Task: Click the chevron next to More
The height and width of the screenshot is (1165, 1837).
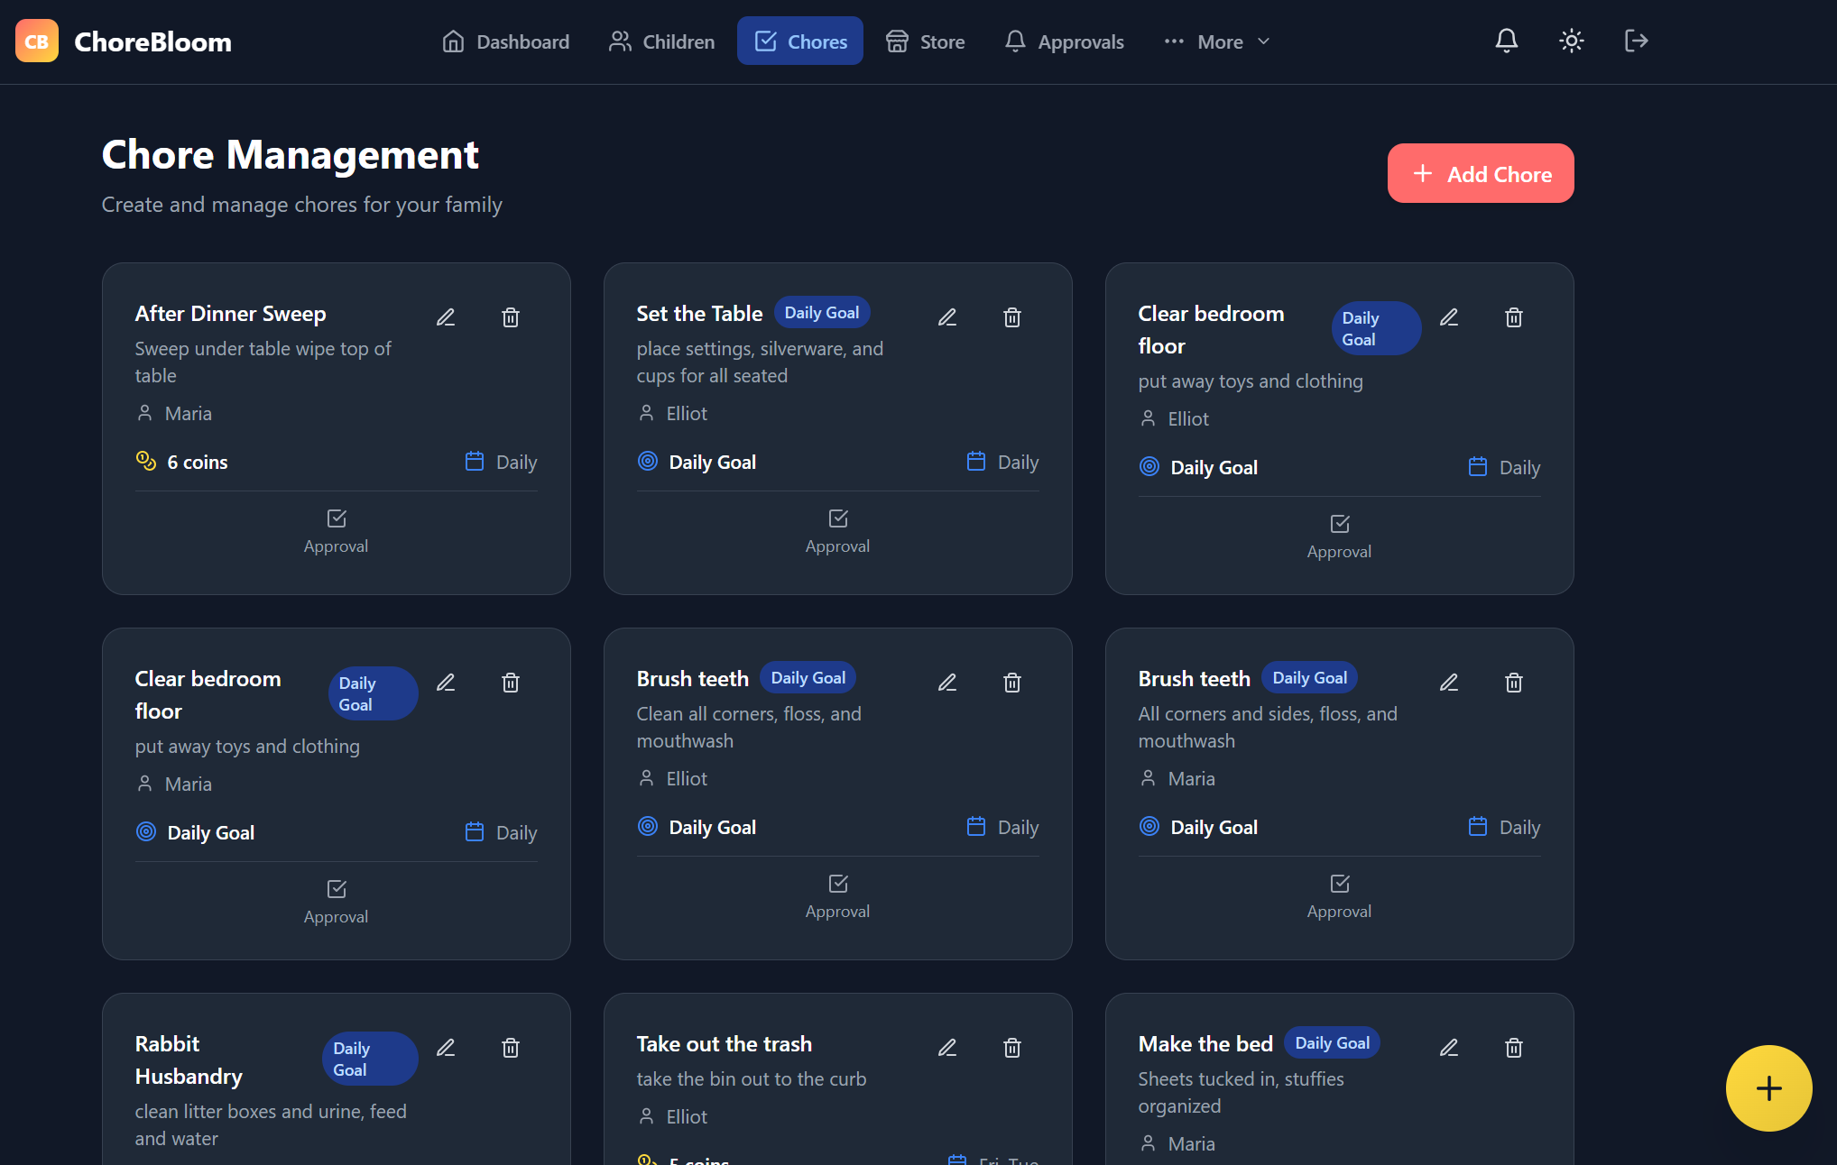Action: [x=1264, y=41]
